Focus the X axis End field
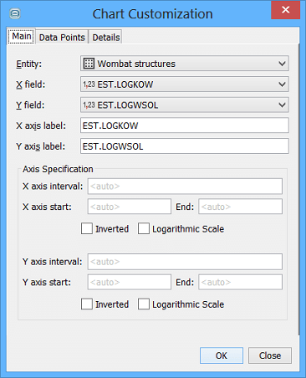The height and width of the screenshot is (378, 306). [x=240, y=207]
